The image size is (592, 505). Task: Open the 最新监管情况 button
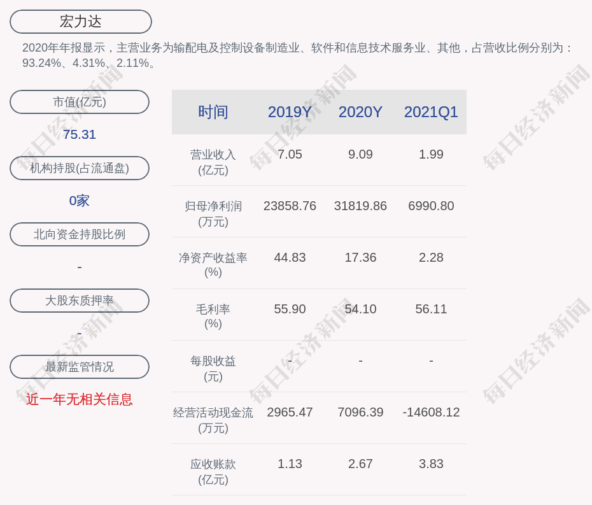click(x=80, y=367)
